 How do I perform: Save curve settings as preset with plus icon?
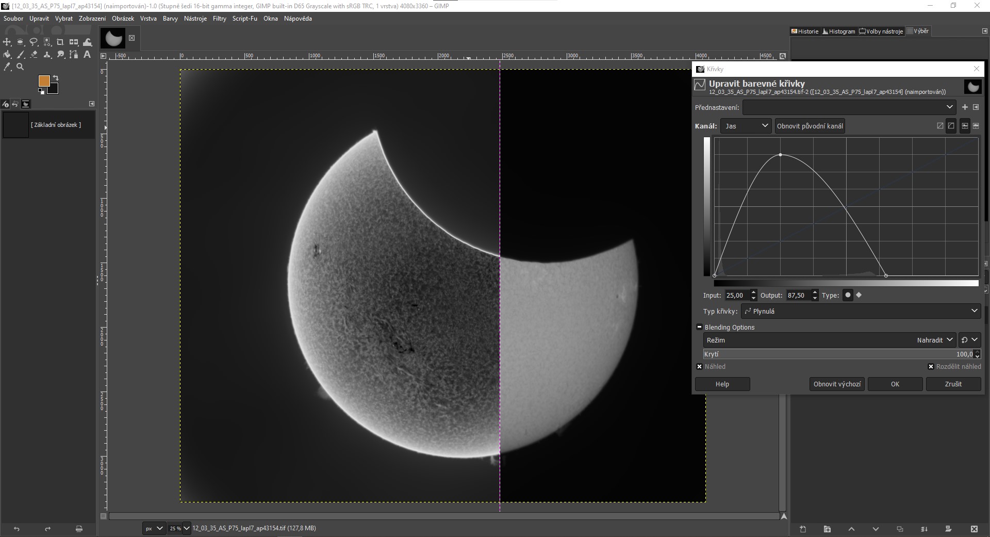965,107
